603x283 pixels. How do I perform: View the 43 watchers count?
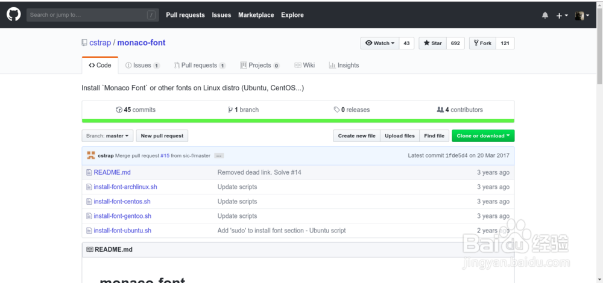[407, 43]
